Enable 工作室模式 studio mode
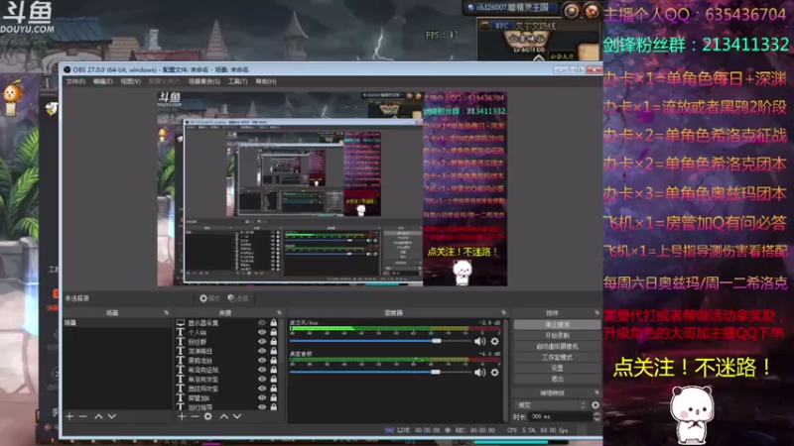Image resolution: width=794 pixels, height=446 pixels. (557, 357)
